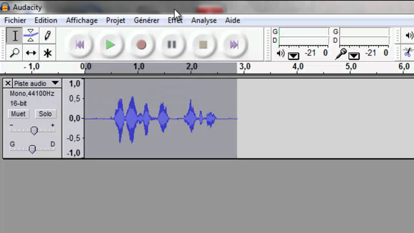The image size is (414, 233).
Task: Toggle the Muet button on the track
Action: (18, 114)
